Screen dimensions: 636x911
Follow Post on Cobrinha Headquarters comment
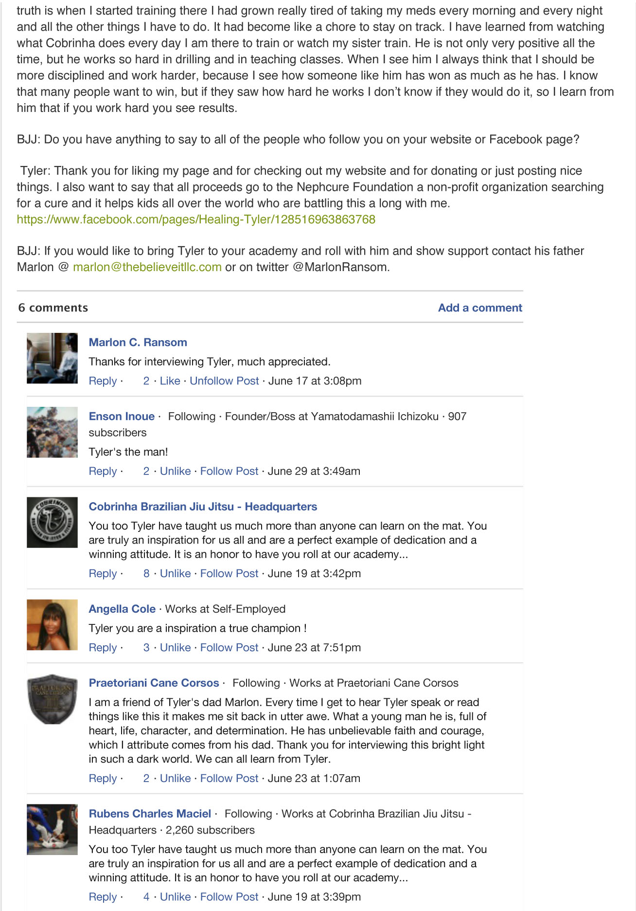[229, 574]
